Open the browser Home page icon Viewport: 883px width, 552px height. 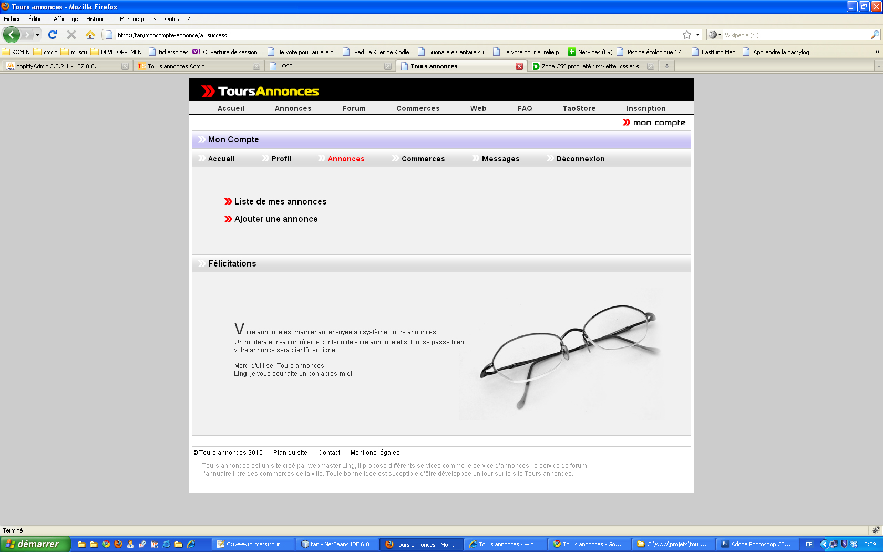(90, 35)
